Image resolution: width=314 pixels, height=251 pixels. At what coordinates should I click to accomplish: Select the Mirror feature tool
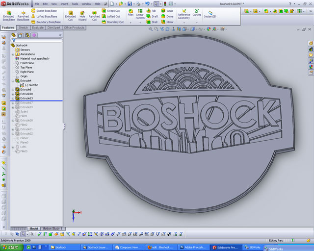pos(167,22)
